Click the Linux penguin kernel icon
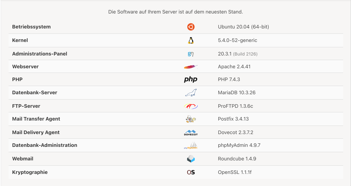Screen dimensions: 351x186 [x=191, y=41]
